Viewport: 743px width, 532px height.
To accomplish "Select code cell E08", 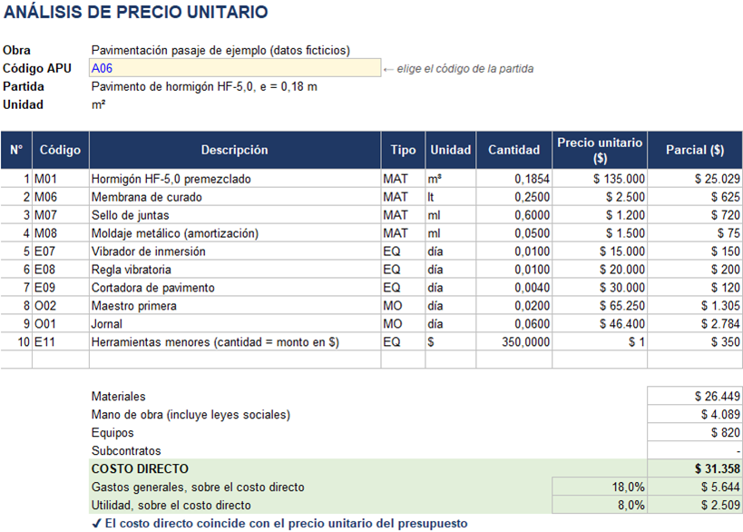I will [x=60, y=270].
